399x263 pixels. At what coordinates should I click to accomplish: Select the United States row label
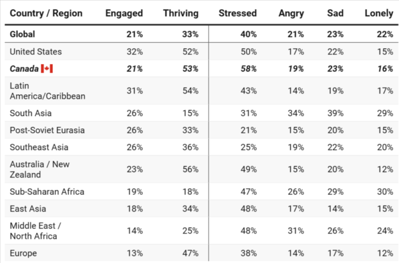(x=36, y=52)
